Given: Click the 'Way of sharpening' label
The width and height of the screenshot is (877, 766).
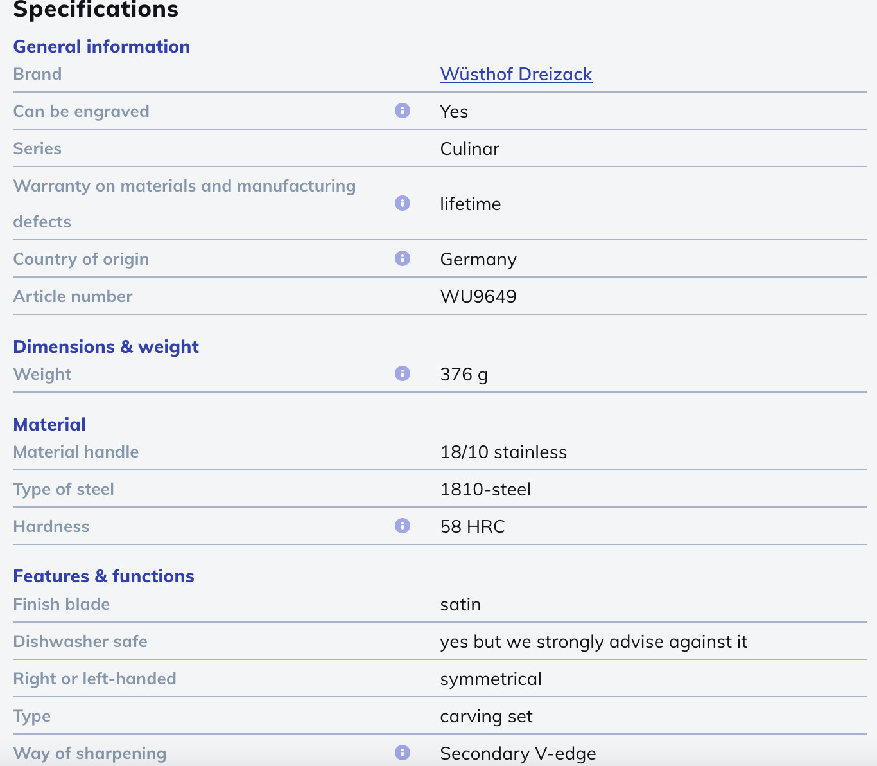Looking at the screenshot, I should tap(90, 753).
